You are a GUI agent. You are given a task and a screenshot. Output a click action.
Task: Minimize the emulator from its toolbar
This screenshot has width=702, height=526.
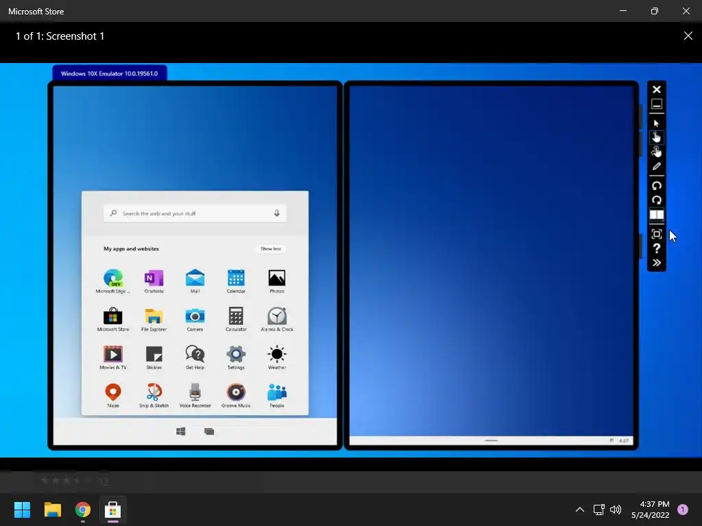657,104
